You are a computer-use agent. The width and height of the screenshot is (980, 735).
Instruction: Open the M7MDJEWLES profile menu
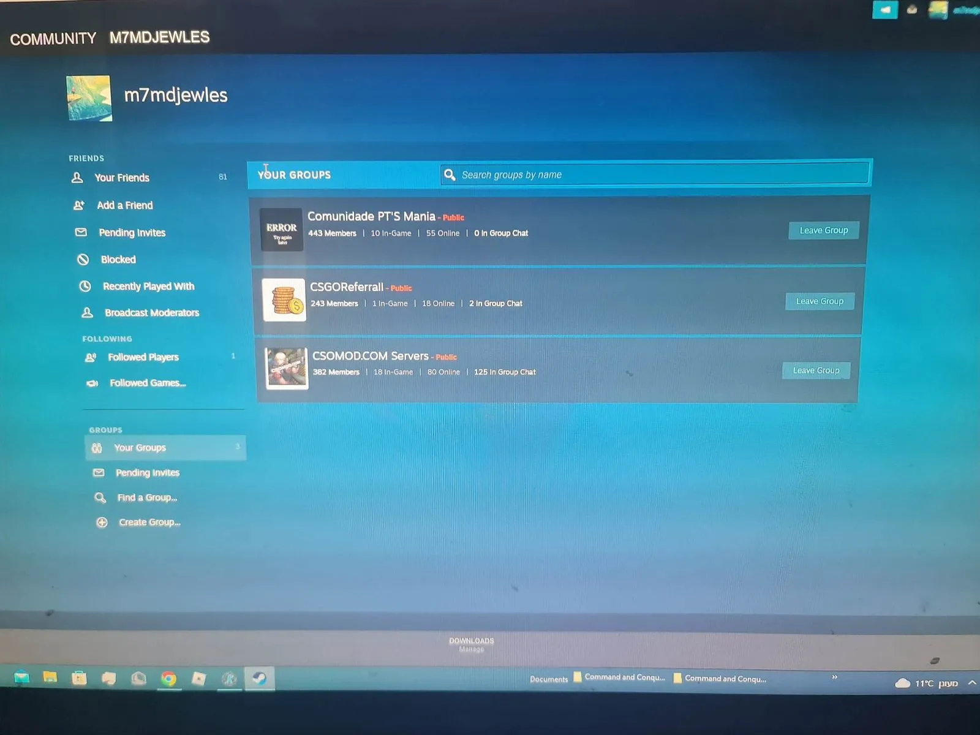click(x=159, y=37)
